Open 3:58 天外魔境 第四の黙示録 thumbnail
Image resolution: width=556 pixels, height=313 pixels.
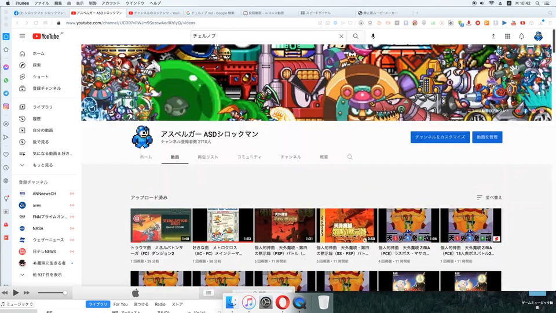click(x=346, y=225)
